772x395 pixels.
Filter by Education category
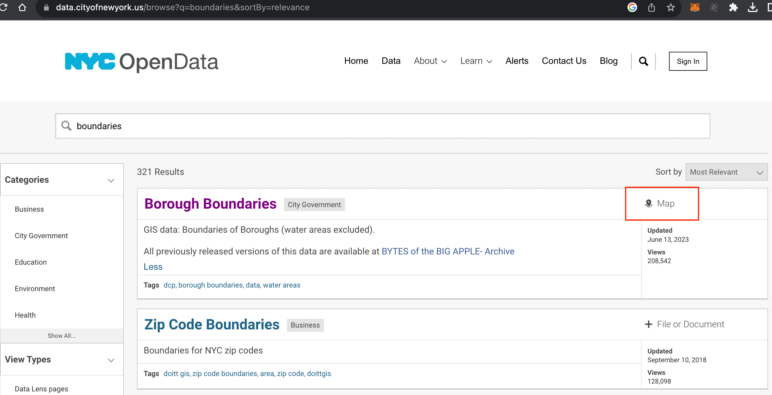tap(31, 262)
